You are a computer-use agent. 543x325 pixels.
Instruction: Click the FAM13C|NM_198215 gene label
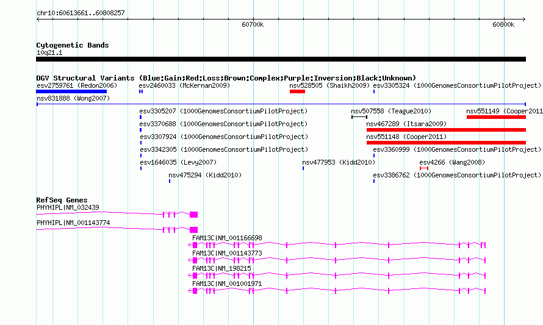pos(221,268)
